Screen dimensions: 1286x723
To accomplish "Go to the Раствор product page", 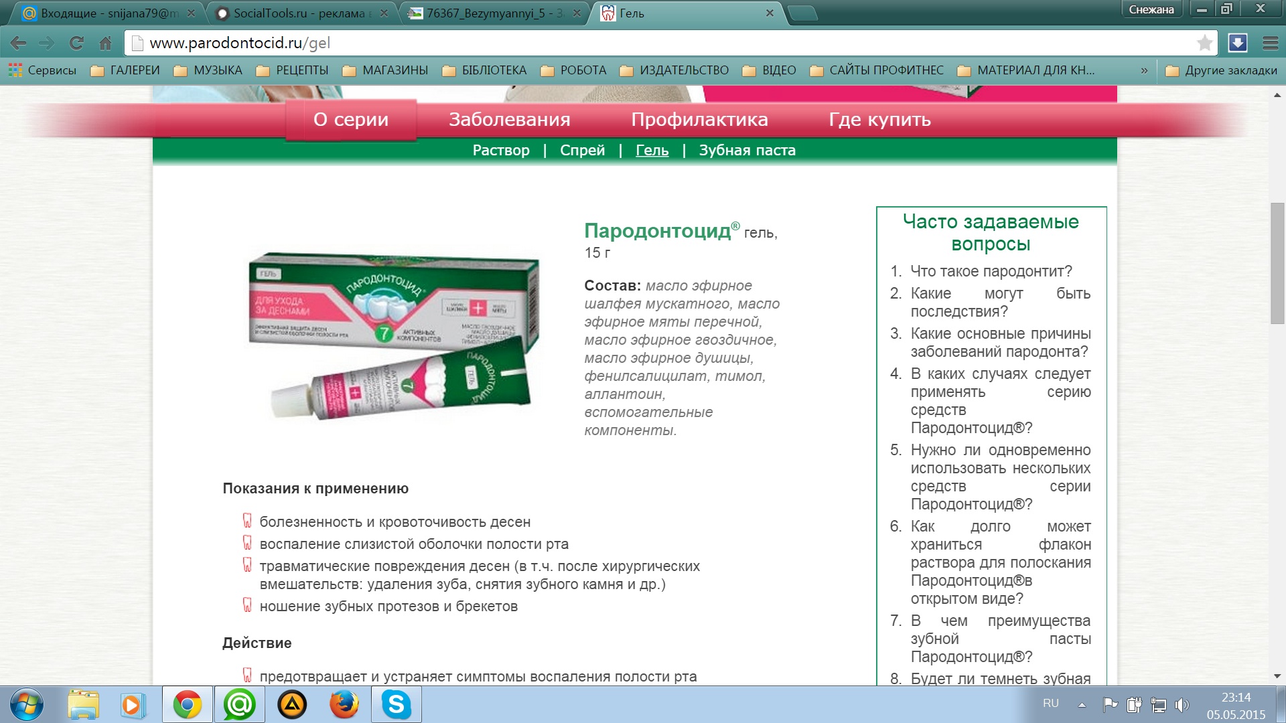I will (501, 150).
